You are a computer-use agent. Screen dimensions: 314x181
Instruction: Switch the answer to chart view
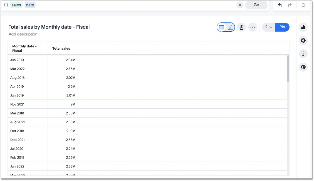(230, 27)
